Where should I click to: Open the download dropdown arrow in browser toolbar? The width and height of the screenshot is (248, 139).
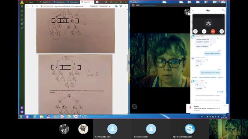[109, 6]
